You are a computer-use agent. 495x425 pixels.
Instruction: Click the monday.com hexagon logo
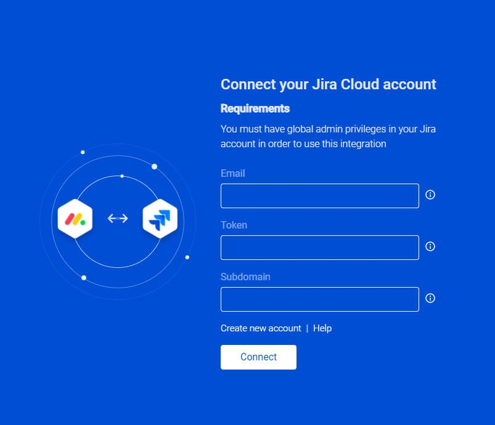[75, 219]
